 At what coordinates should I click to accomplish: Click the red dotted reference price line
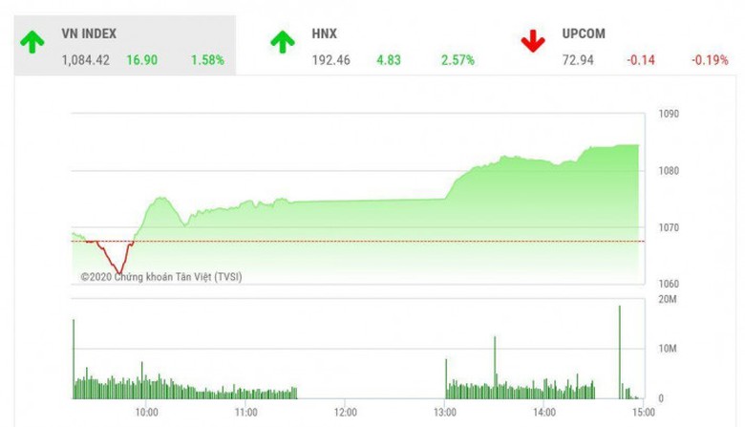pyautogui.click(x=382, y=241)
